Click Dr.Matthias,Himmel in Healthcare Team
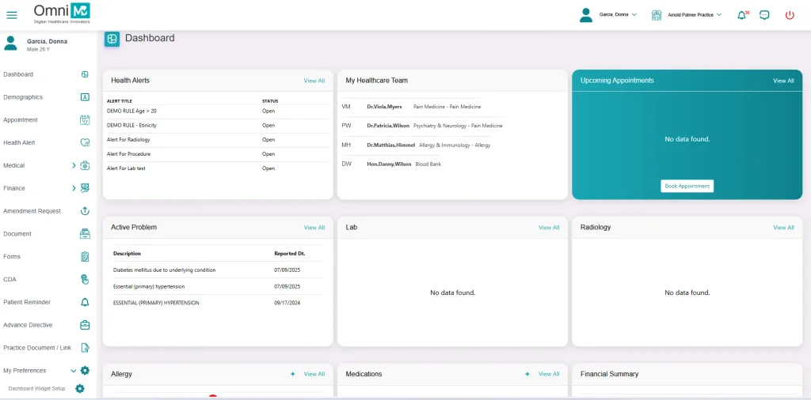This screenshot has height=400, width=811. [x=391, y=145]
